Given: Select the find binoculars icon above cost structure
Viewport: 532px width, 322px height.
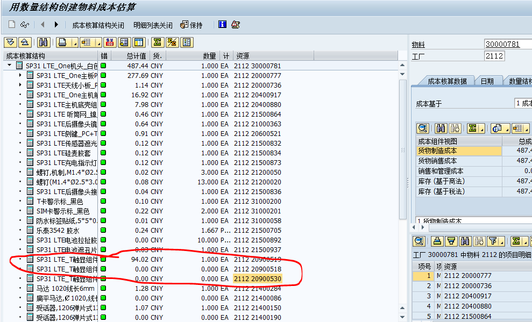Looking at the screenshot, I should click(x=42, y=42).
